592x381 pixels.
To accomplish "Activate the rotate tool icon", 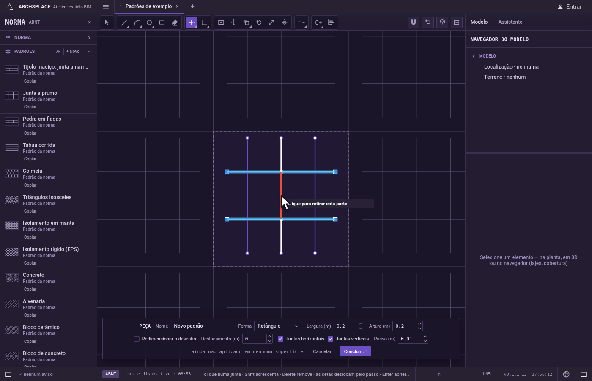I will (x=259, y=22).
